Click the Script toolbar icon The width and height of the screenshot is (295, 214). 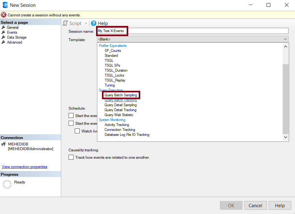click(65, 23)
